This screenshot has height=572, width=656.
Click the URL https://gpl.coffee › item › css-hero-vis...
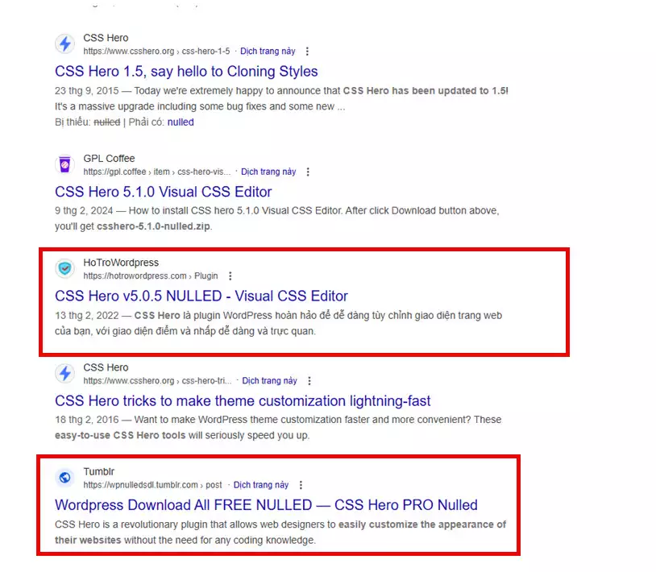(157, 172)
